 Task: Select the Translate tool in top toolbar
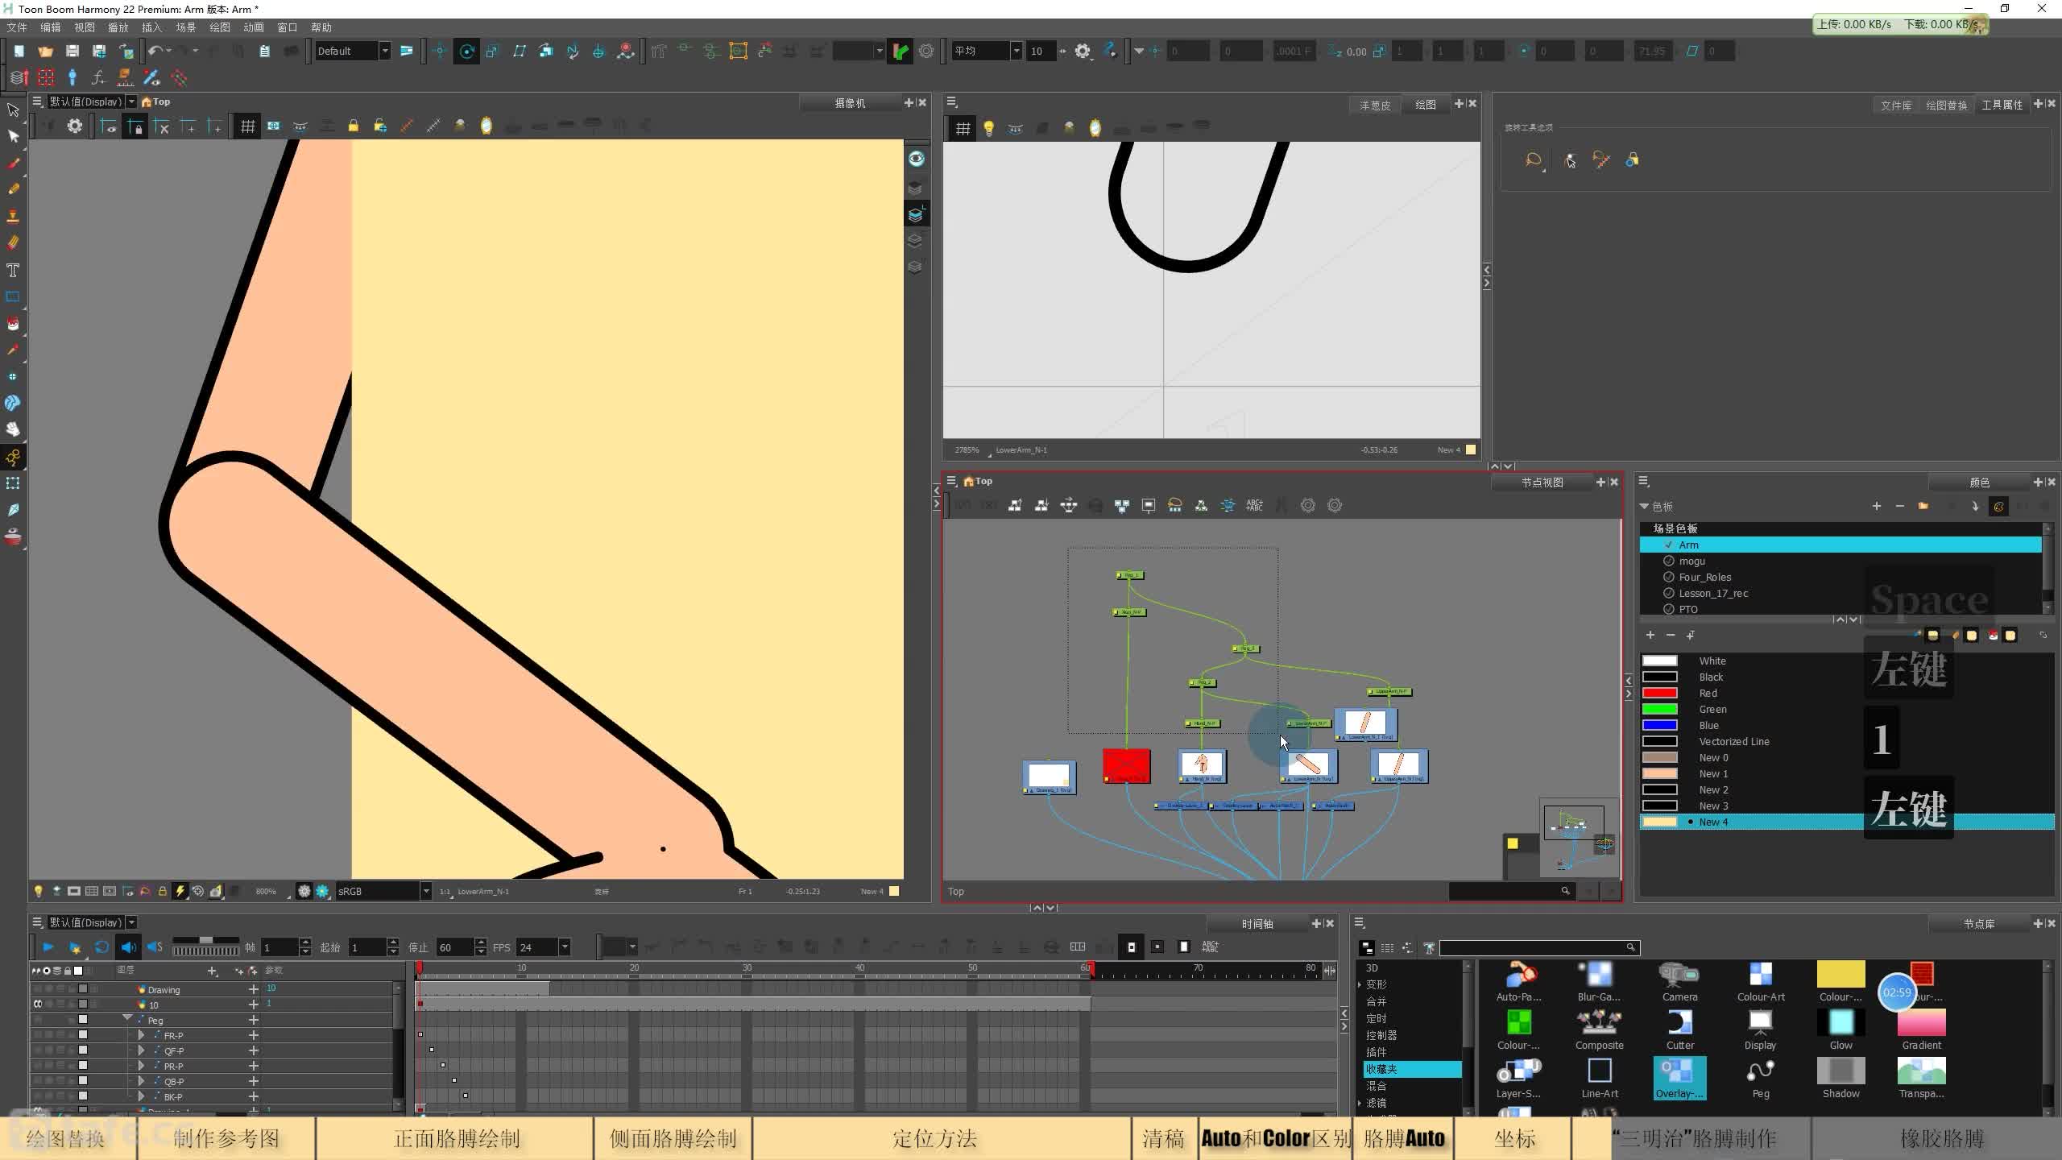coord(440,52)
